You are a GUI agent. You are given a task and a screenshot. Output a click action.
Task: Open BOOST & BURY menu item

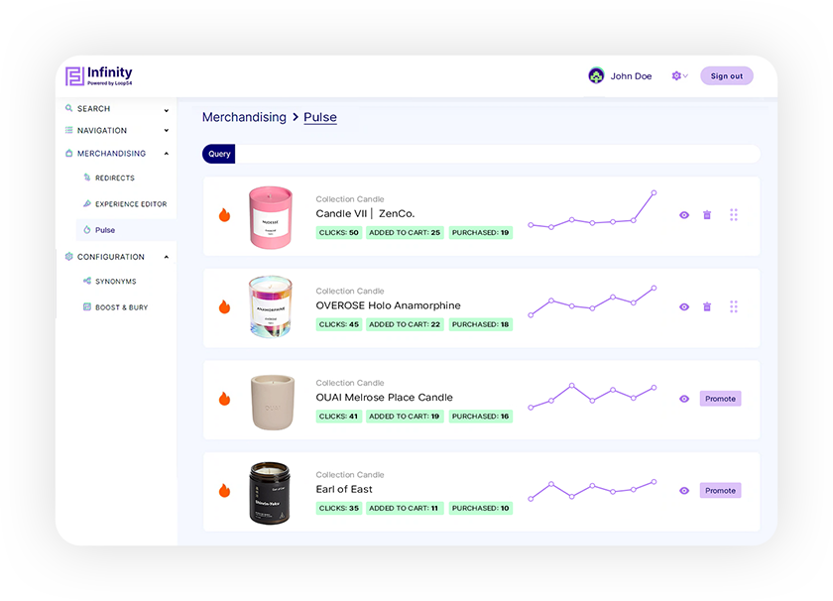pyautogui.click(x=122, y=307)
